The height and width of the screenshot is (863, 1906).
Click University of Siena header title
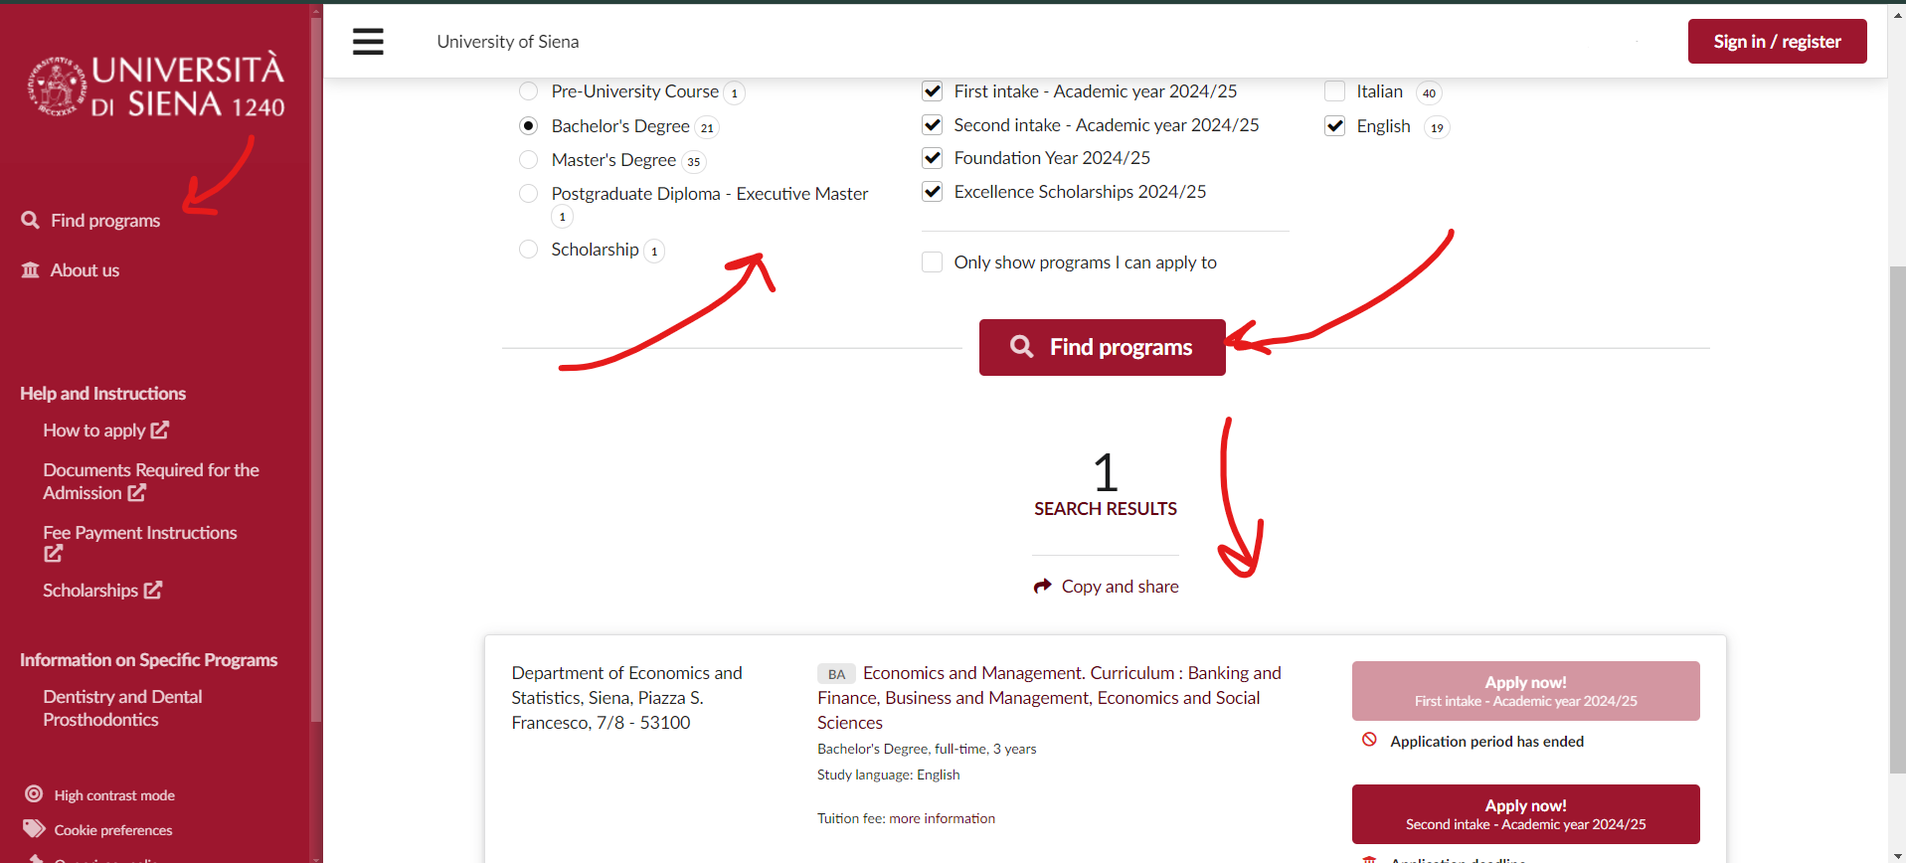[x=508, y=42]
